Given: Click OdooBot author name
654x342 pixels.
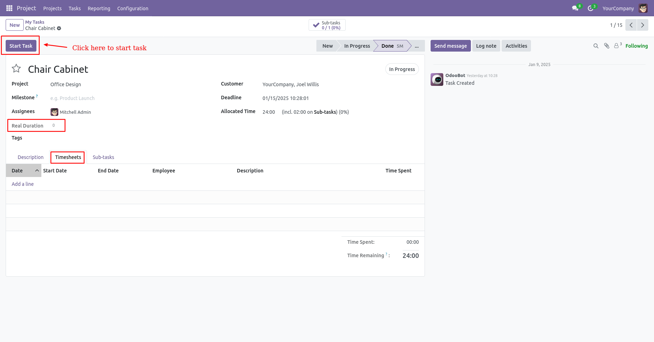Looking at the screenshot, I should click(x=455, y=75).
